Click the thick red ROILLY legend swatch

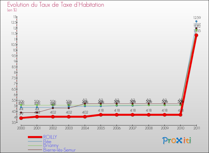click(x=35, y=137)
